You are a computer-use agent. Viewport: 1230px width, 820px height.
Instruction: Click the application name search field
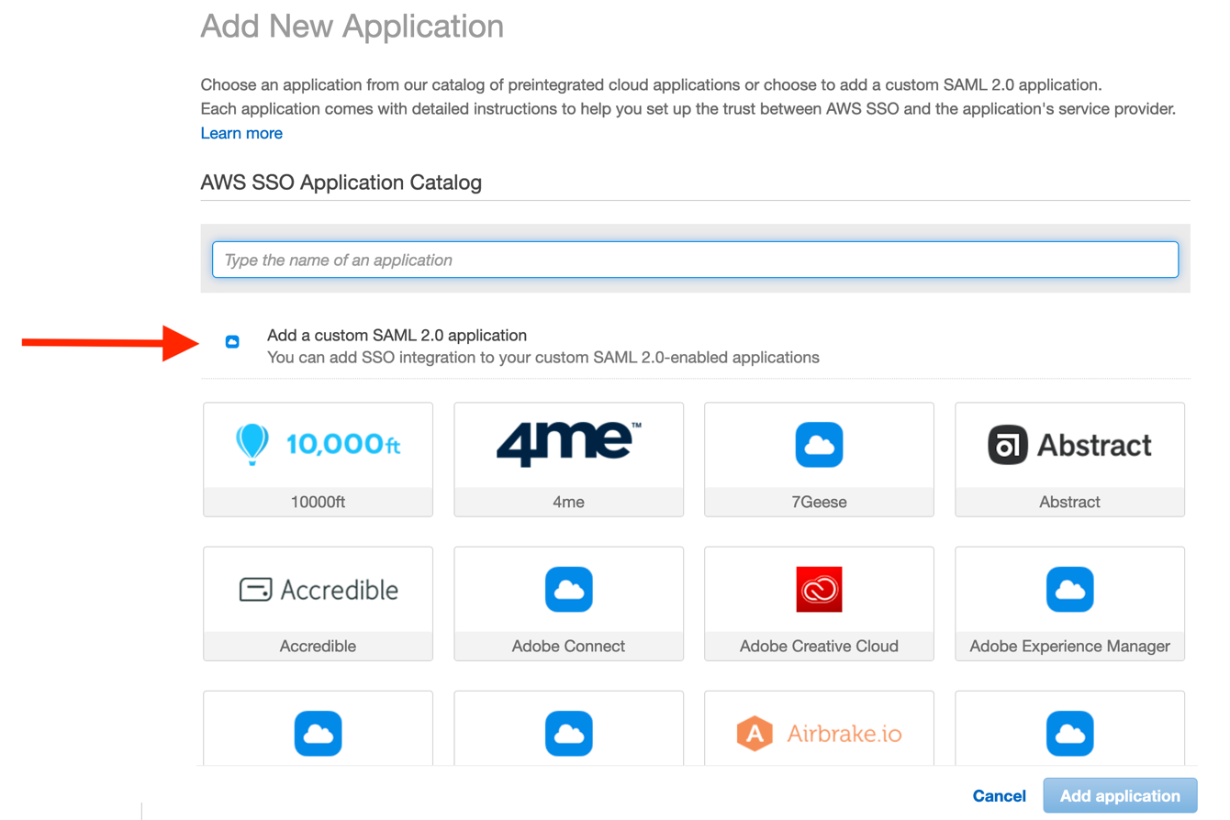coord(695,260)
